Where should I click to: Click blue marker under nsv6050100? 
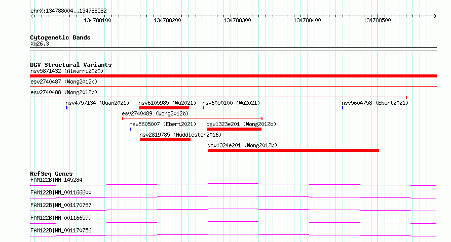tap(203, 108)
